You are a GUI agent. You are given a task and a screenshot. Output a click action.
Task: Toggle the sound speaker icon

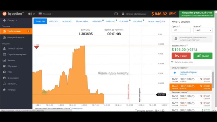pyautogui.click(x=30, y=14)
